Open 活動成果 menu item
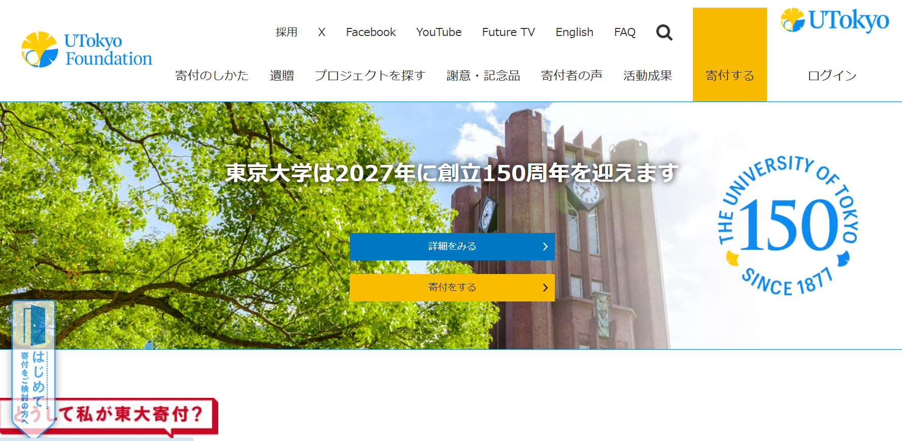The width and height of the screenshot is (902, 441). click(x=648, y=75)
